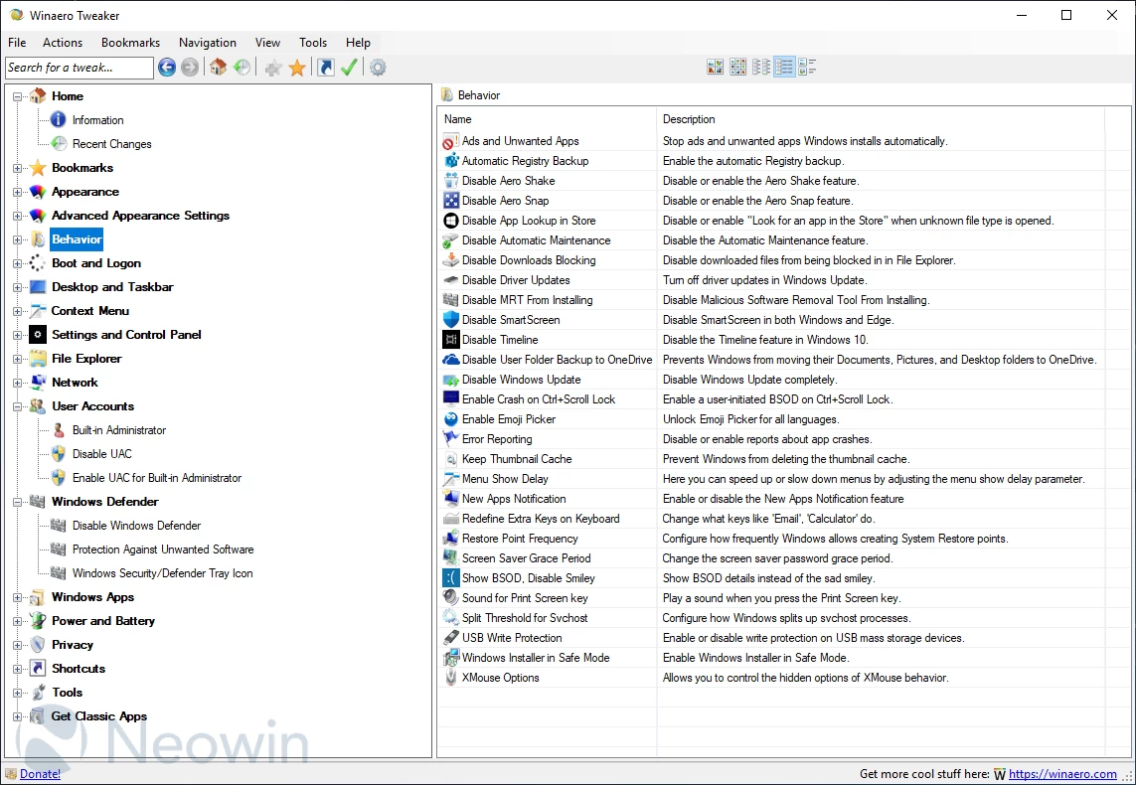Collapse the Windows Defender tree node
The height and width of the screenshot is (785, 1136).
coord(17,502)
